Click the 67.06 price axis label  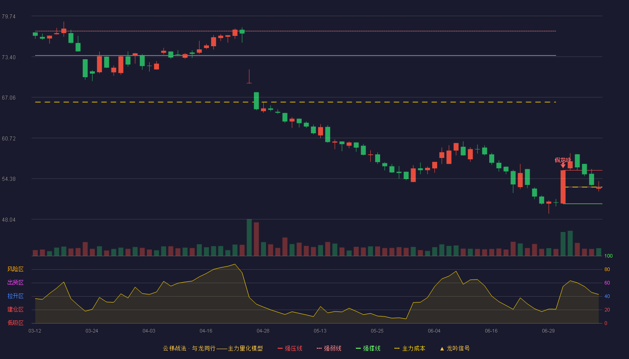(x=9, y=98)
